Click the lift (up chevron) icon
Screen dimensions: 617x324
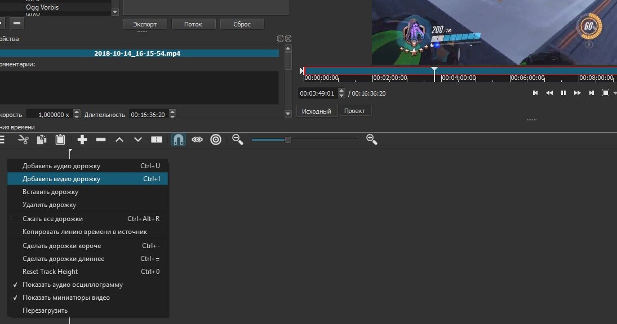tap(119, 139)
